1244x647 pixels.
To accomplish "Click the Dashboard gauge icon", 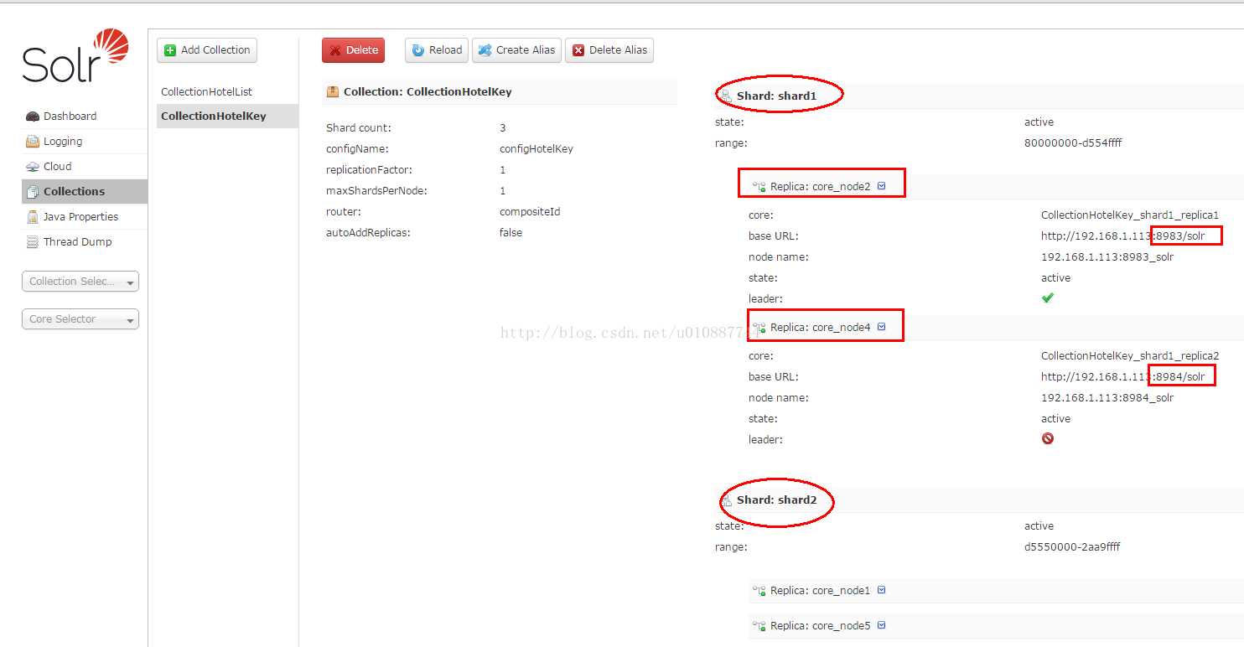I will [x=33, y=116].
